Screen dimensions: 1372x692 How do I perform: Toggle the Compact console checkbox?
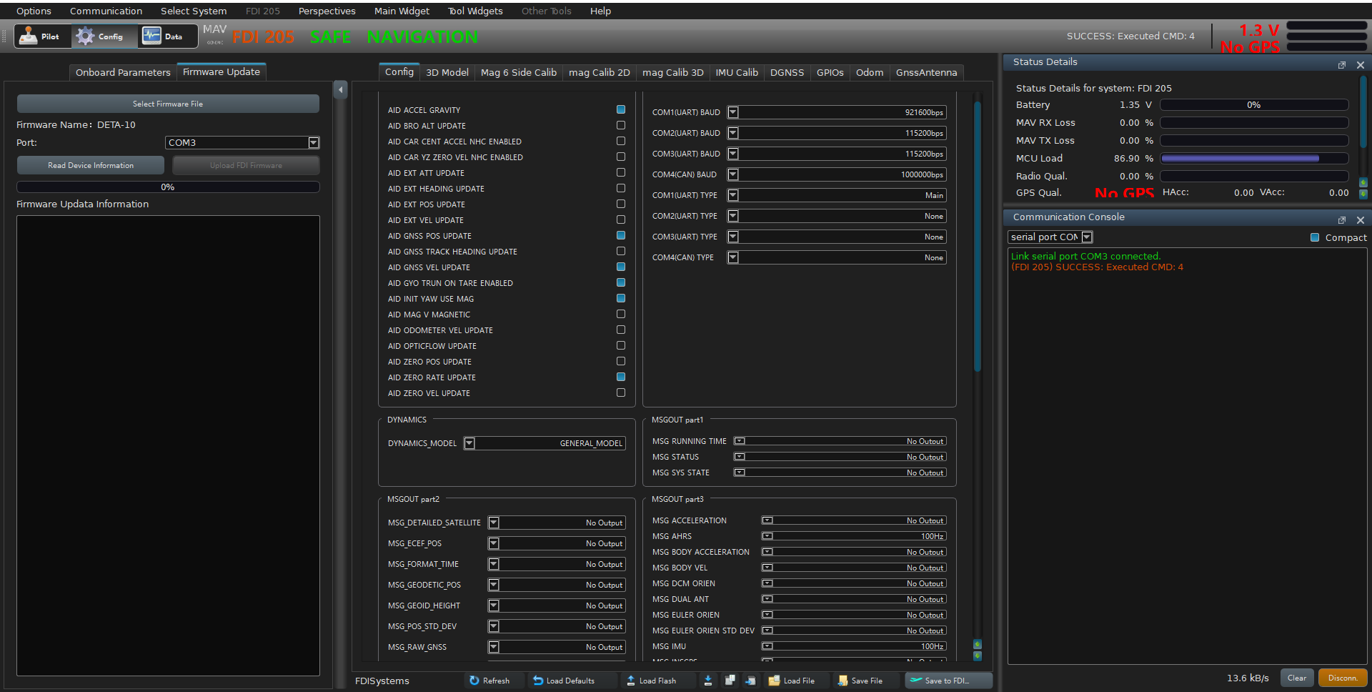(1315, 237)
